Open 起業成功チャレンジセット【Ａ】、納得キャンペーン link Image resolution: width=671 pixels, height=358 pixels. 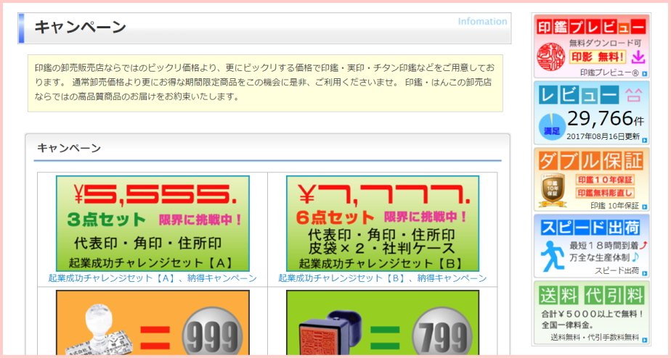[152, 278]
